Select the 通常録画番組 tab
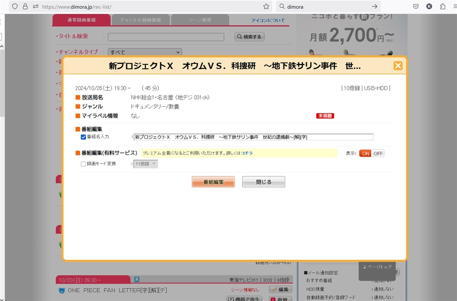Screen dimensions: 457x301 (82, 20)
